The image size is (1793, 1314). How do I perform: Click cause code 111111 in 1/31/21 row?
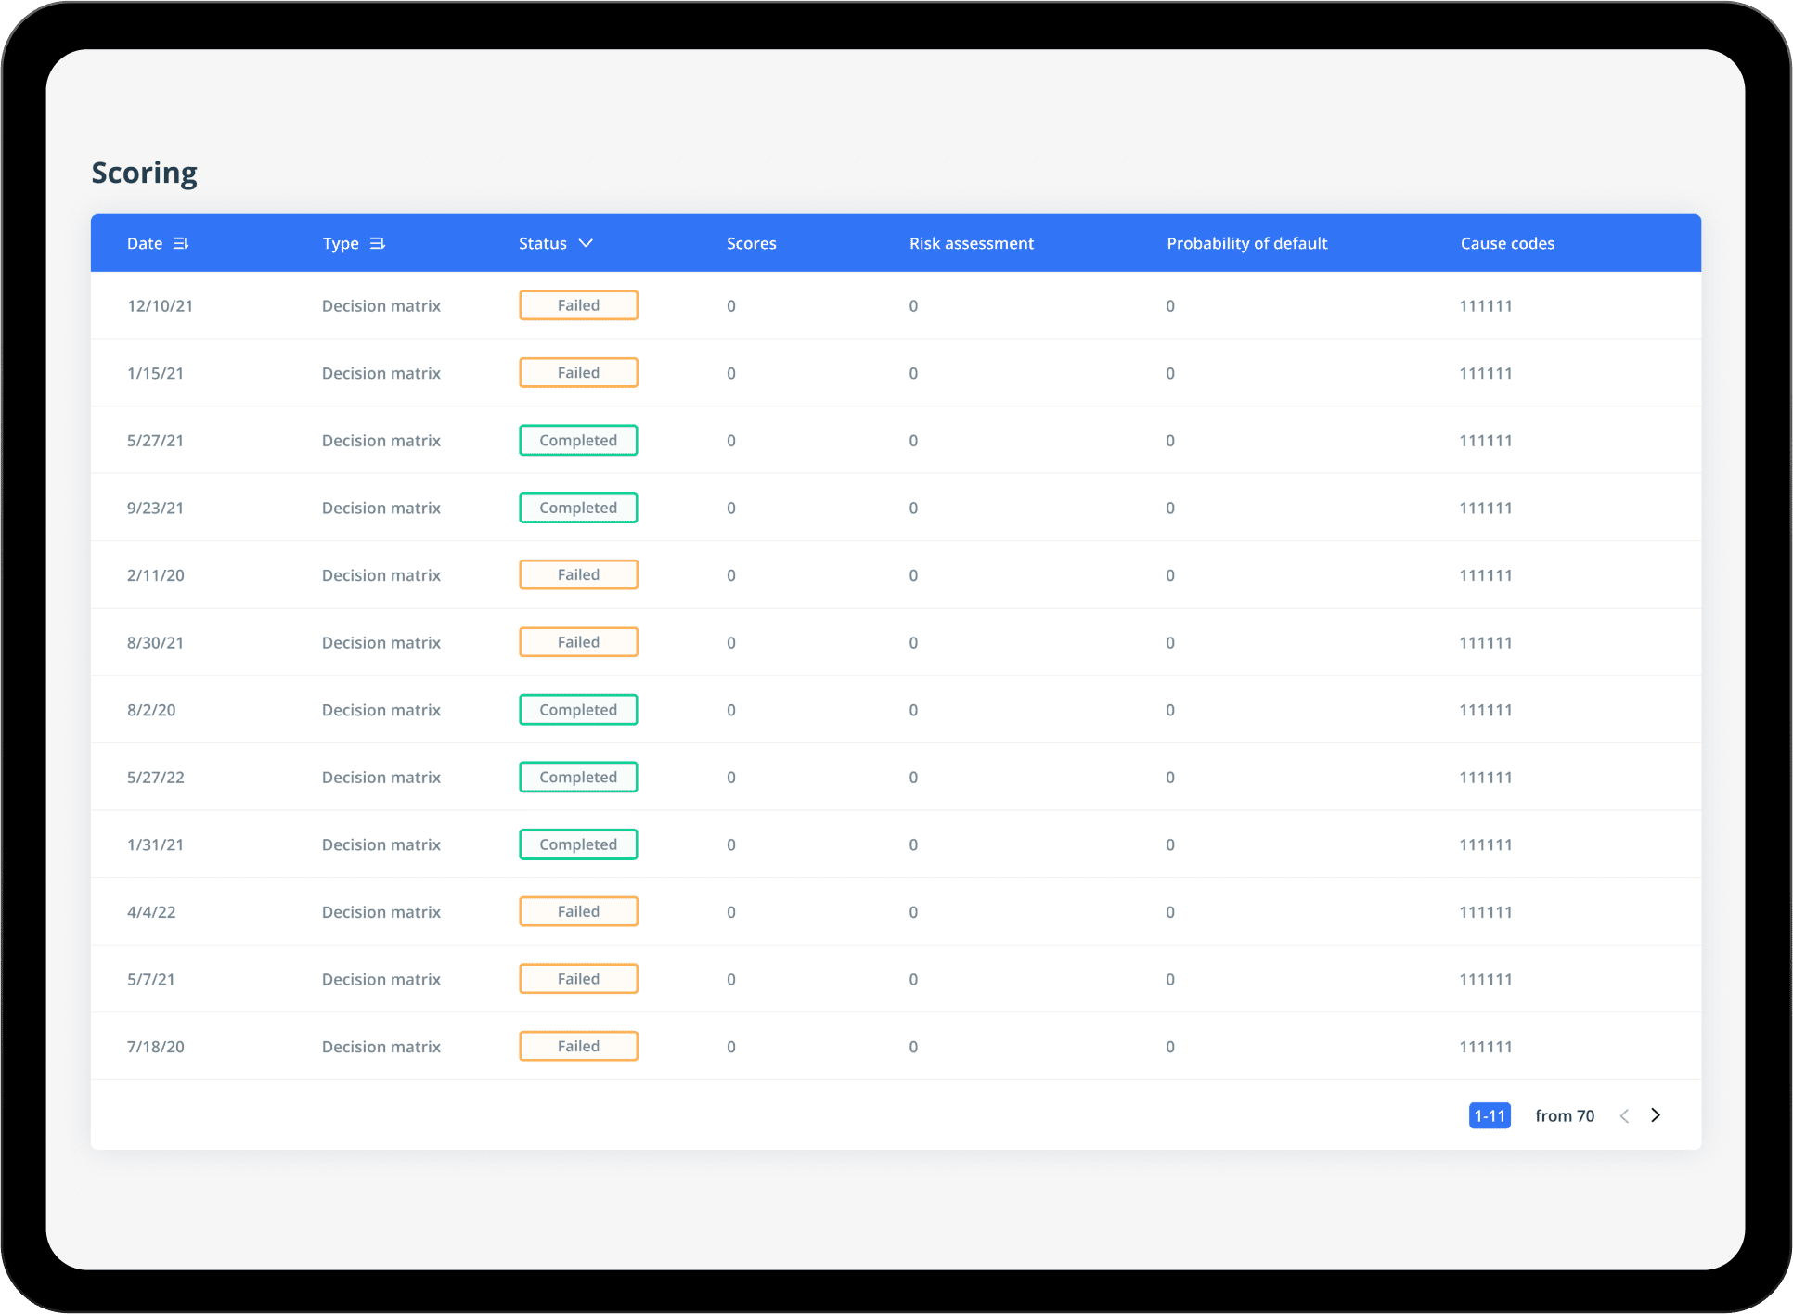coord(1486,845)
